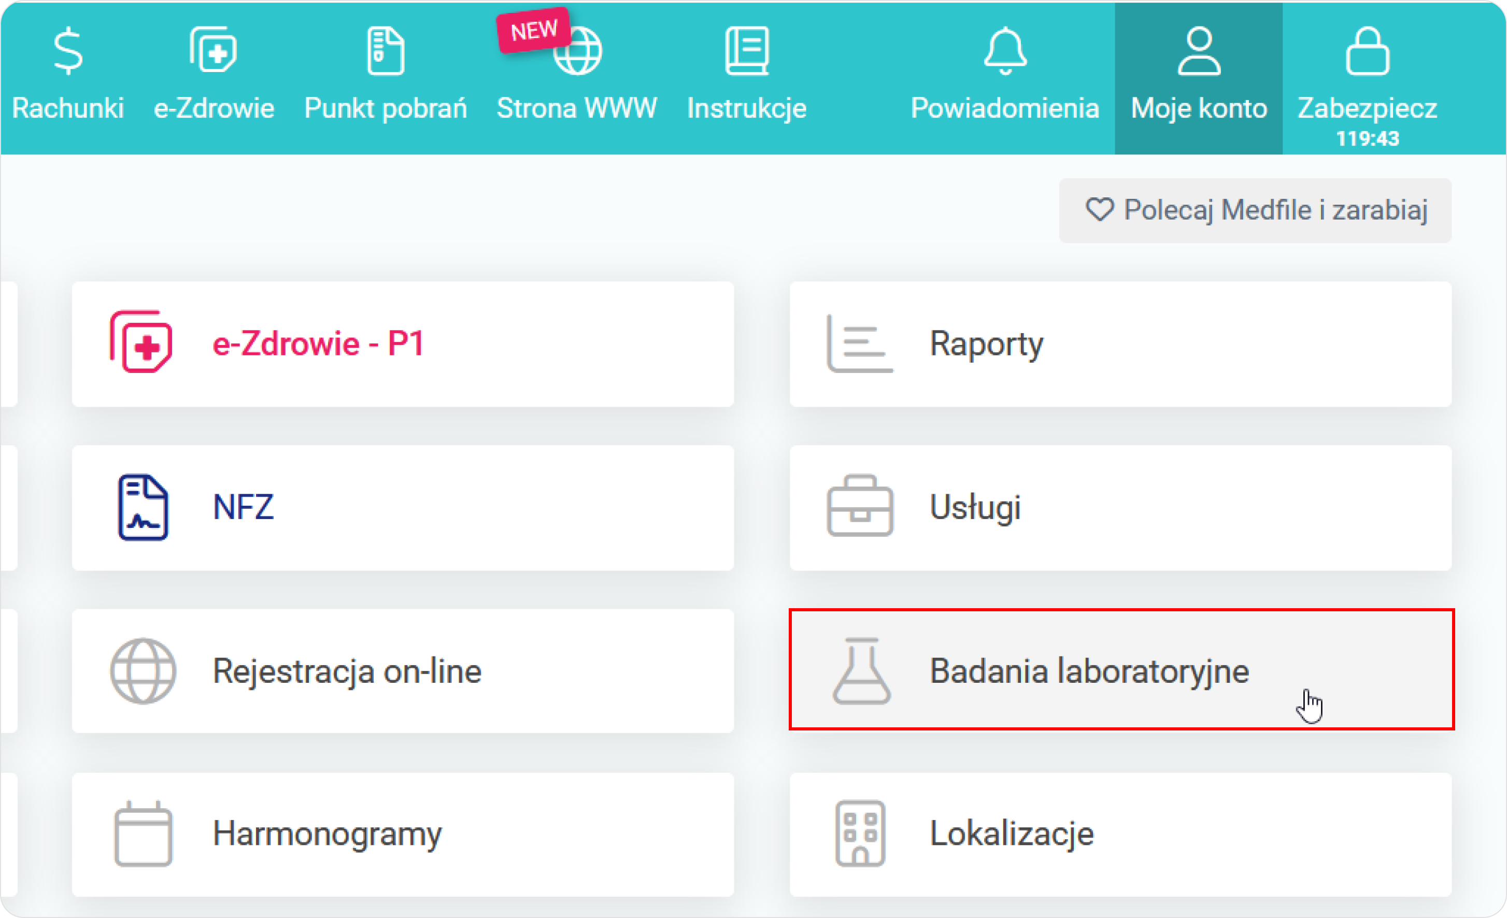Click the Usługi briefcase icon
The height and width of the screenshot is (918, 1507).
tap(860, 506)
